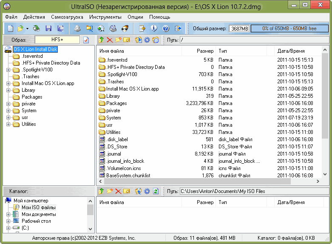Open the dropdown arrow beside Open icon

click(x=27, y=28)
